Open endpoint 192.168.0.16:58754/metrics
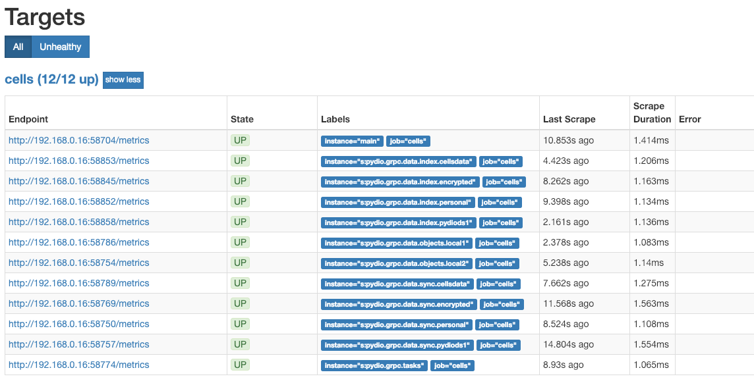 79,263
